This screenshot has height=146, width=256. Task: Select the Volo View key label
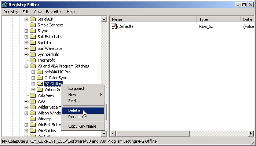pos(46,95)
